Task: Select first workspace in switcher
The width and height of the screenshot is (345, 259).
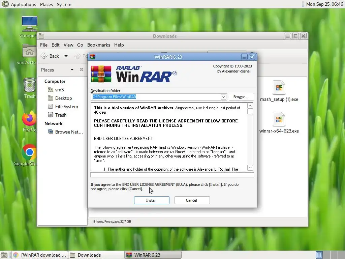Action: [319, 255]
